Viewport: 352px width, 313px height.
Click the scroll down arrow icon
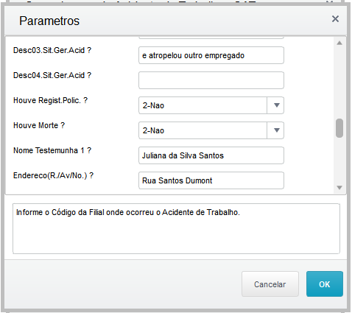point(339,188)
